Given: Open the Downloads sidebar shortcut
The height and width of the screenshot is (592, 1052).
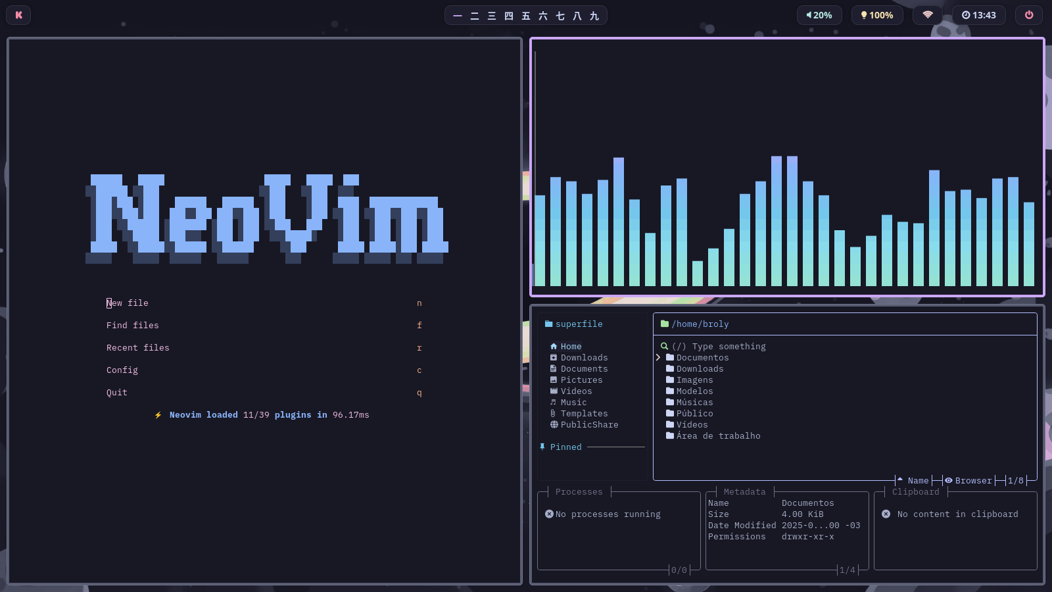Looking at the screenshot, I should point(584,358).
